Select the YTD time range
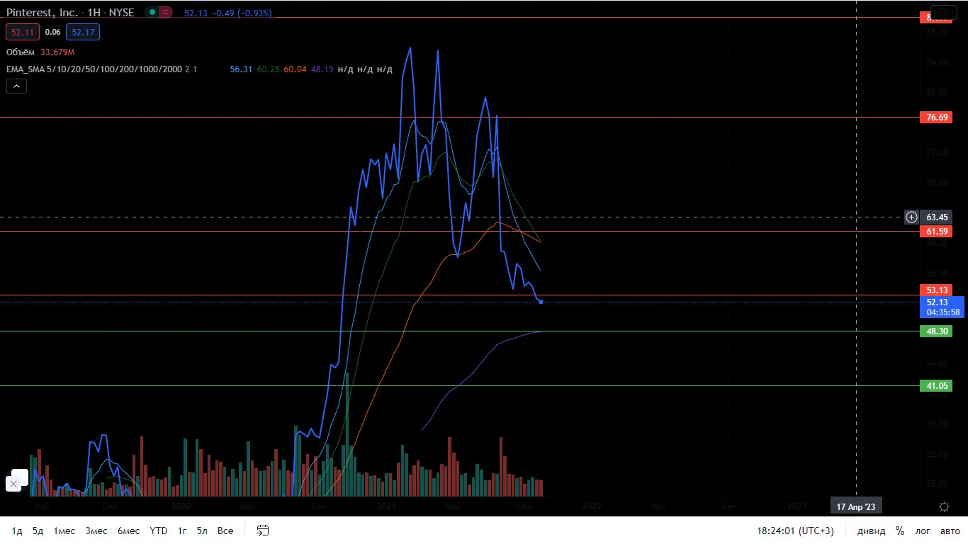 [x=159, y=531]
